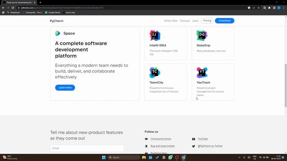
Task: Click the Pricing button
Action: click(207, 21)
